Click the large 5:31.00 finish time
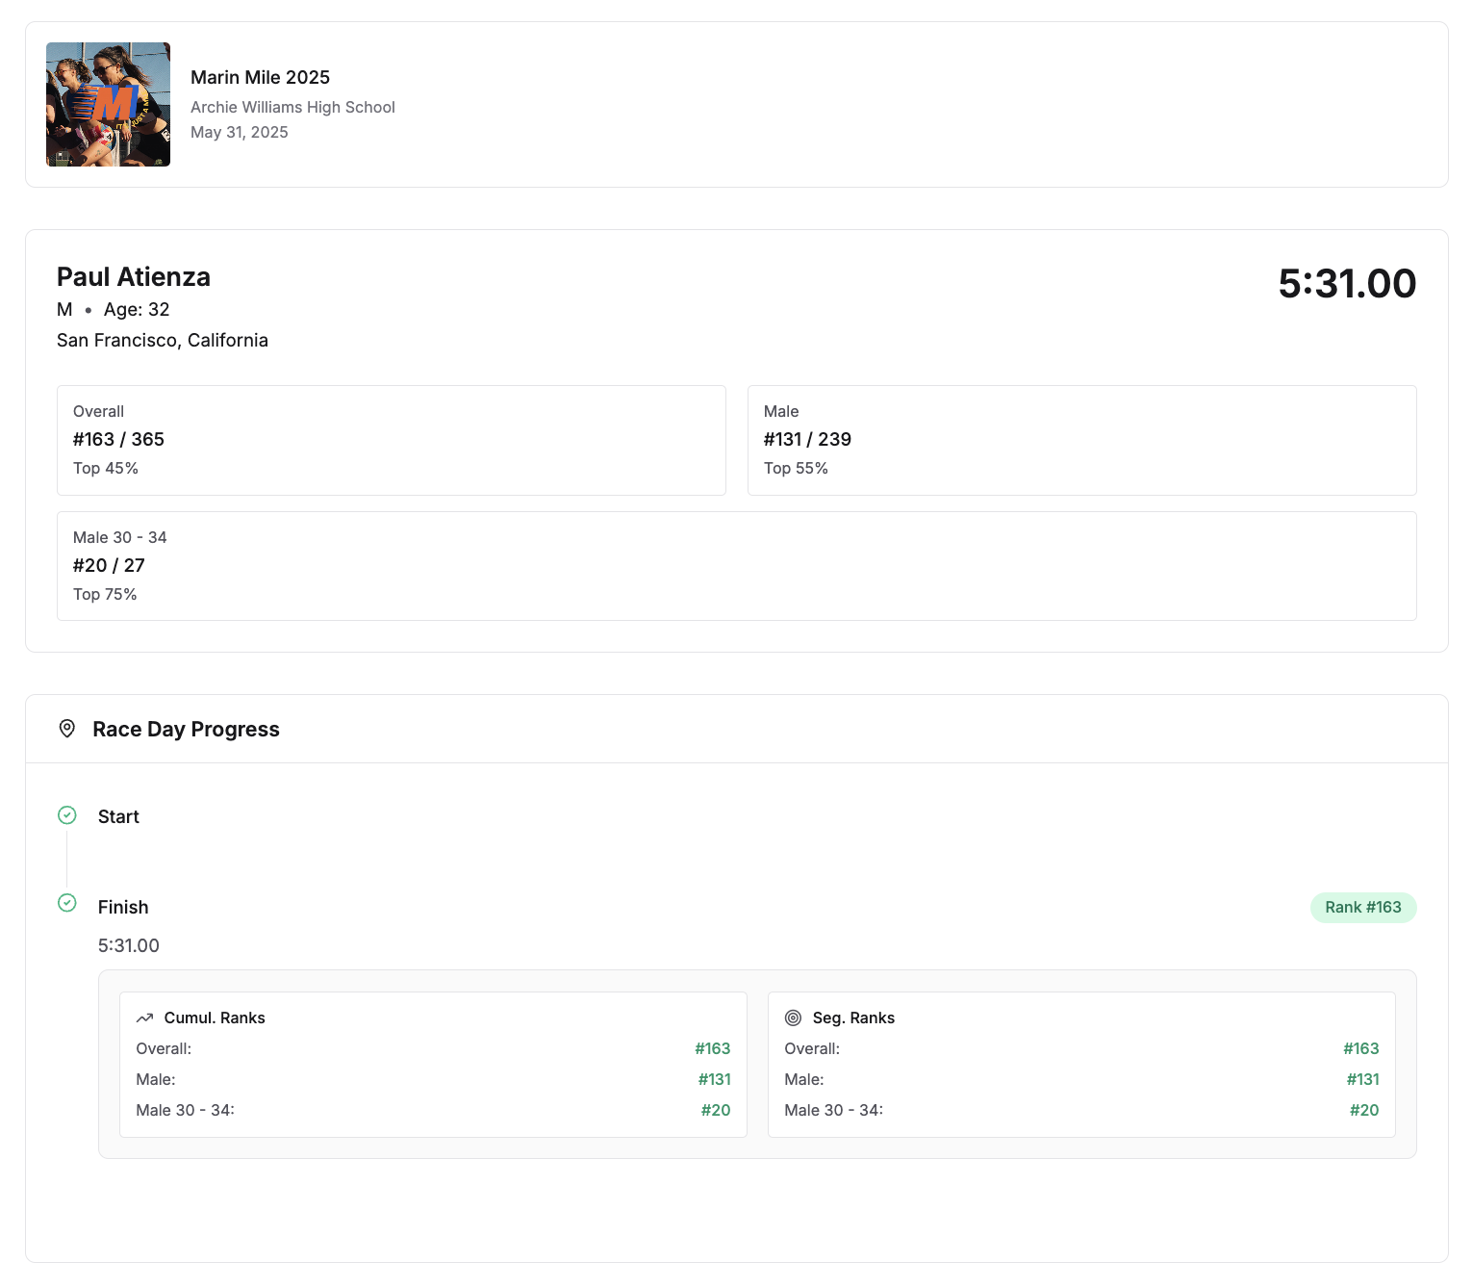Screen dimensions: 1472x1288 [1347, 283]
